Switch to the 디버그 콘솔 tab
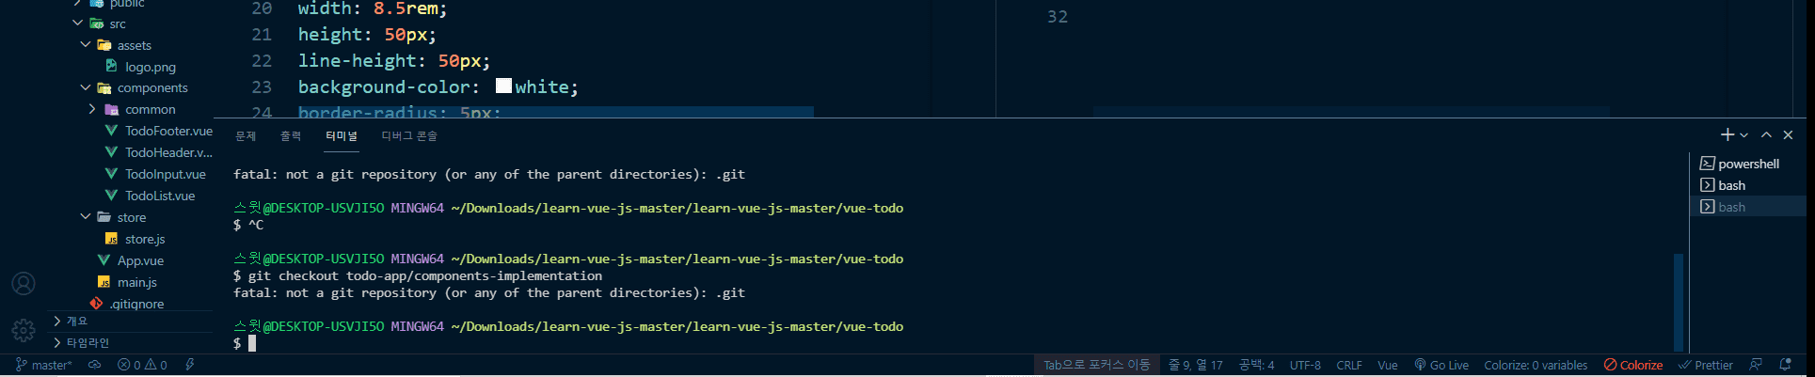The image size is (1815, 377). point(408,136)
